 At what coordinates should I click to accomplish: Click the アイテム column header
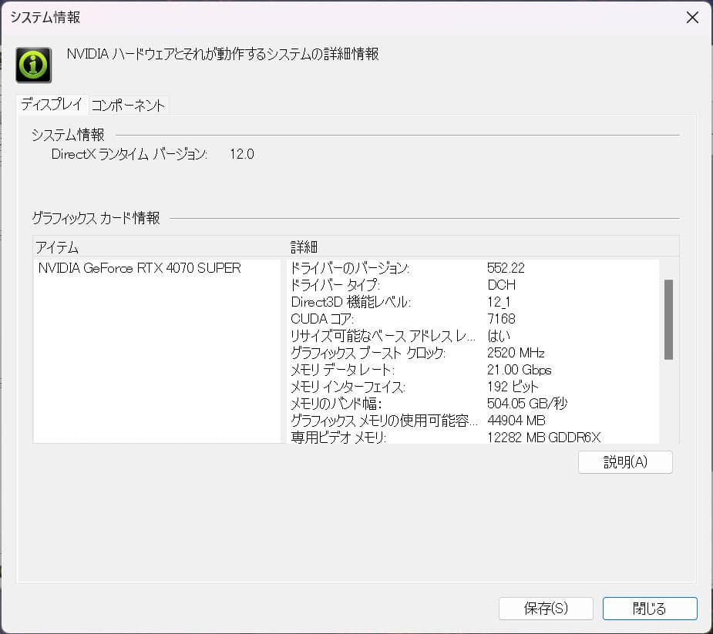coord(50,247)
